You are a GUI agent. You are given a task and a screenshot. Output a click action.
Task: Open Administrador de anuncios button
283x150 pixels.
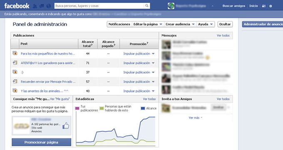[x=263, y=24]
